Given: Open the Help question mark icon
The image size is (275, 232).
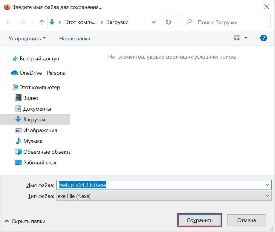Looking at the screenshot, I should pos(263,38).
